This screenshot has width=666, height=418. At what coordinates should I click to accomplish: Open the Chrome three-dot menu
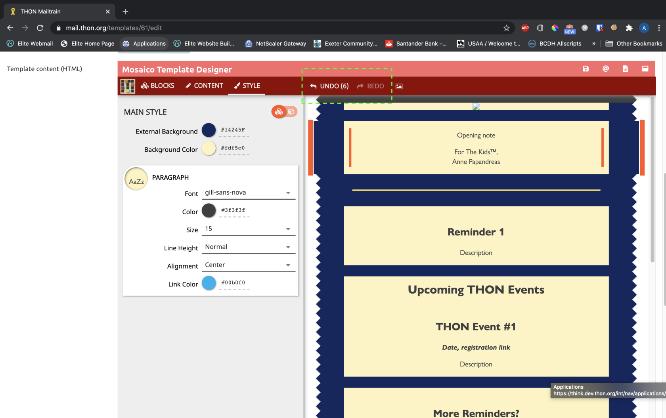(x=659, y=28)
